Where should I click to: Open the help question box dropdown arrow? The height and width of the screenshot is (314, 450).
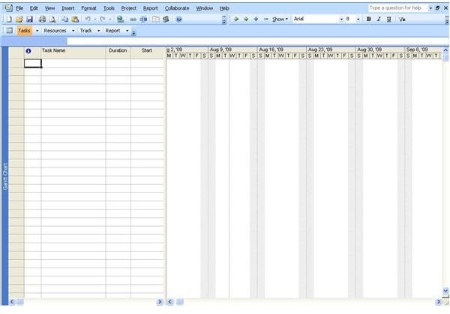tap(430, 8)
